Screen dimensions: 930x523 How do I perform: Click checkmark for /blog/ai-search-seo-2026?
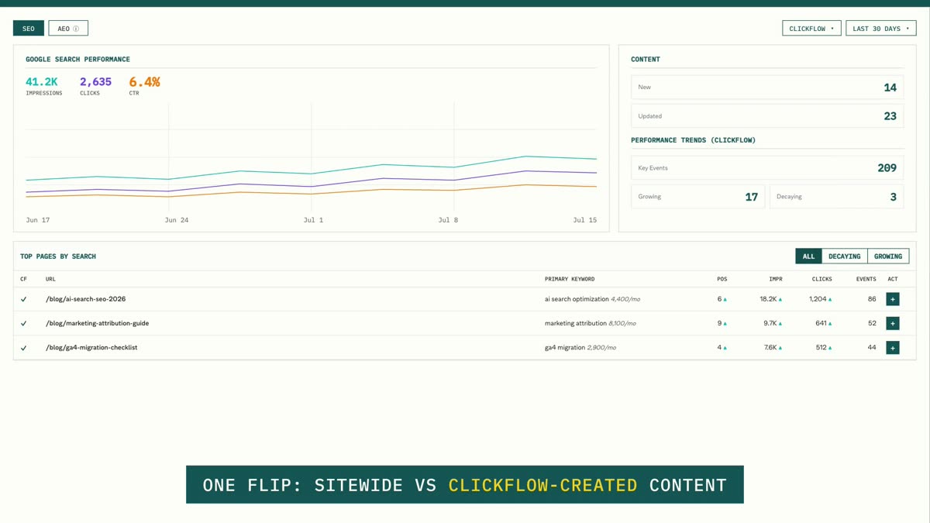pyautogui.click(x=23, y=299)
